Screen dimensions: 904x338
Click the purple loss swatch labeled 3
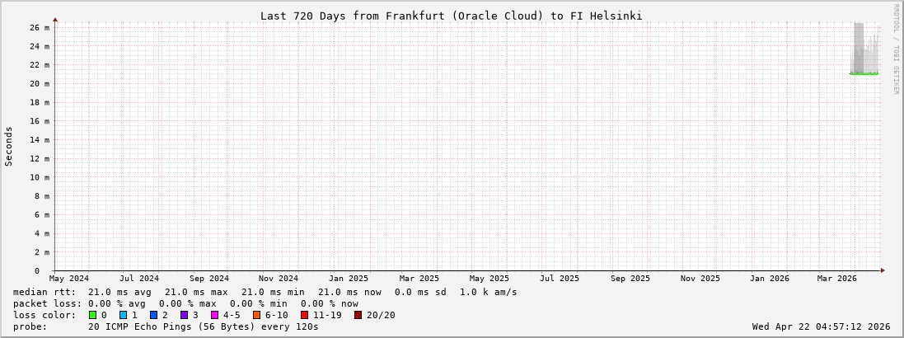coord(184,315)
